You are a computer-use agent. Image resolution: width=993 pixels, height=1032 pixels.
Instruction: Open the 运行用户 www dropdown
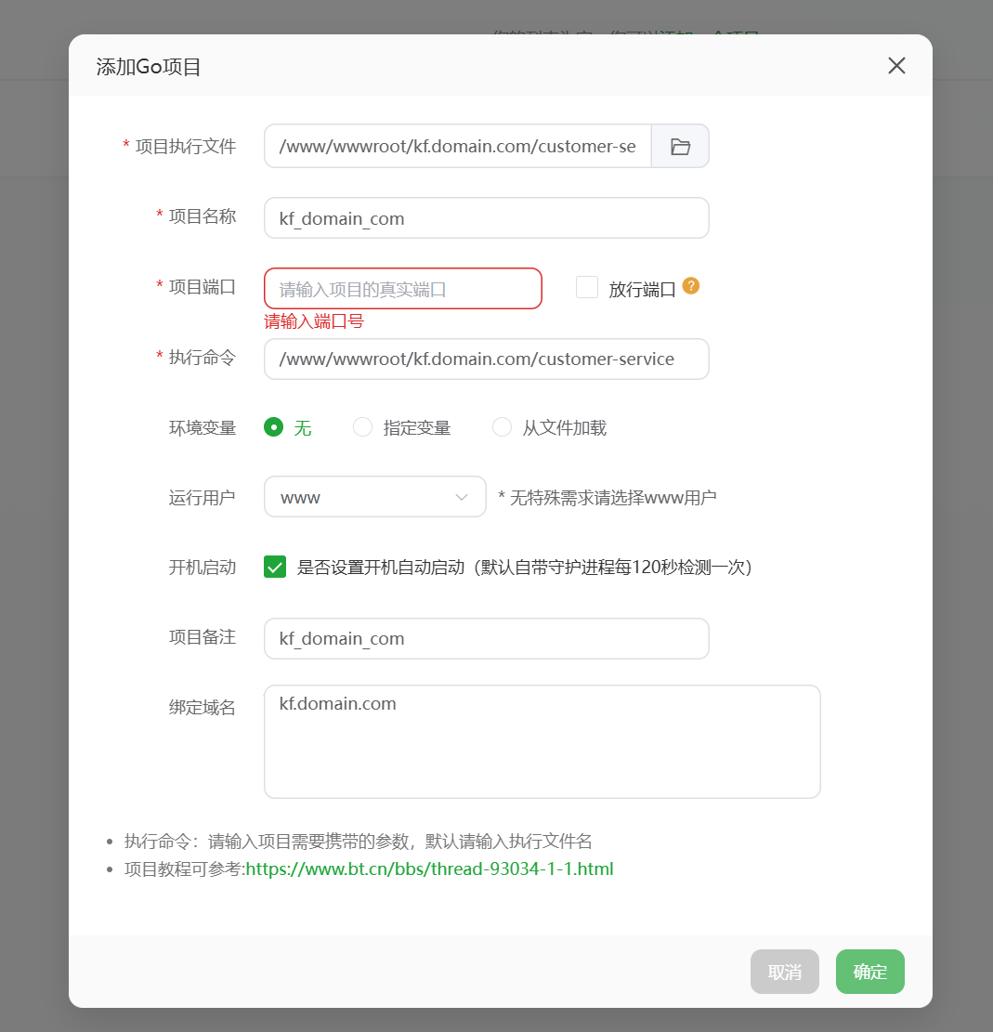(x=374, y=497)
